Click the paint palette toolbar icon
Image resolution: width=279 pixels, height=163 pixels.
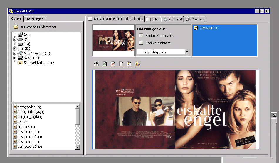click(x=137, y=64)
